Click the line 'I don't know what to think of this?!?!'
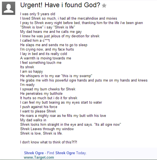The width and height of the screenshot is (157, 160). pos(49,142)
